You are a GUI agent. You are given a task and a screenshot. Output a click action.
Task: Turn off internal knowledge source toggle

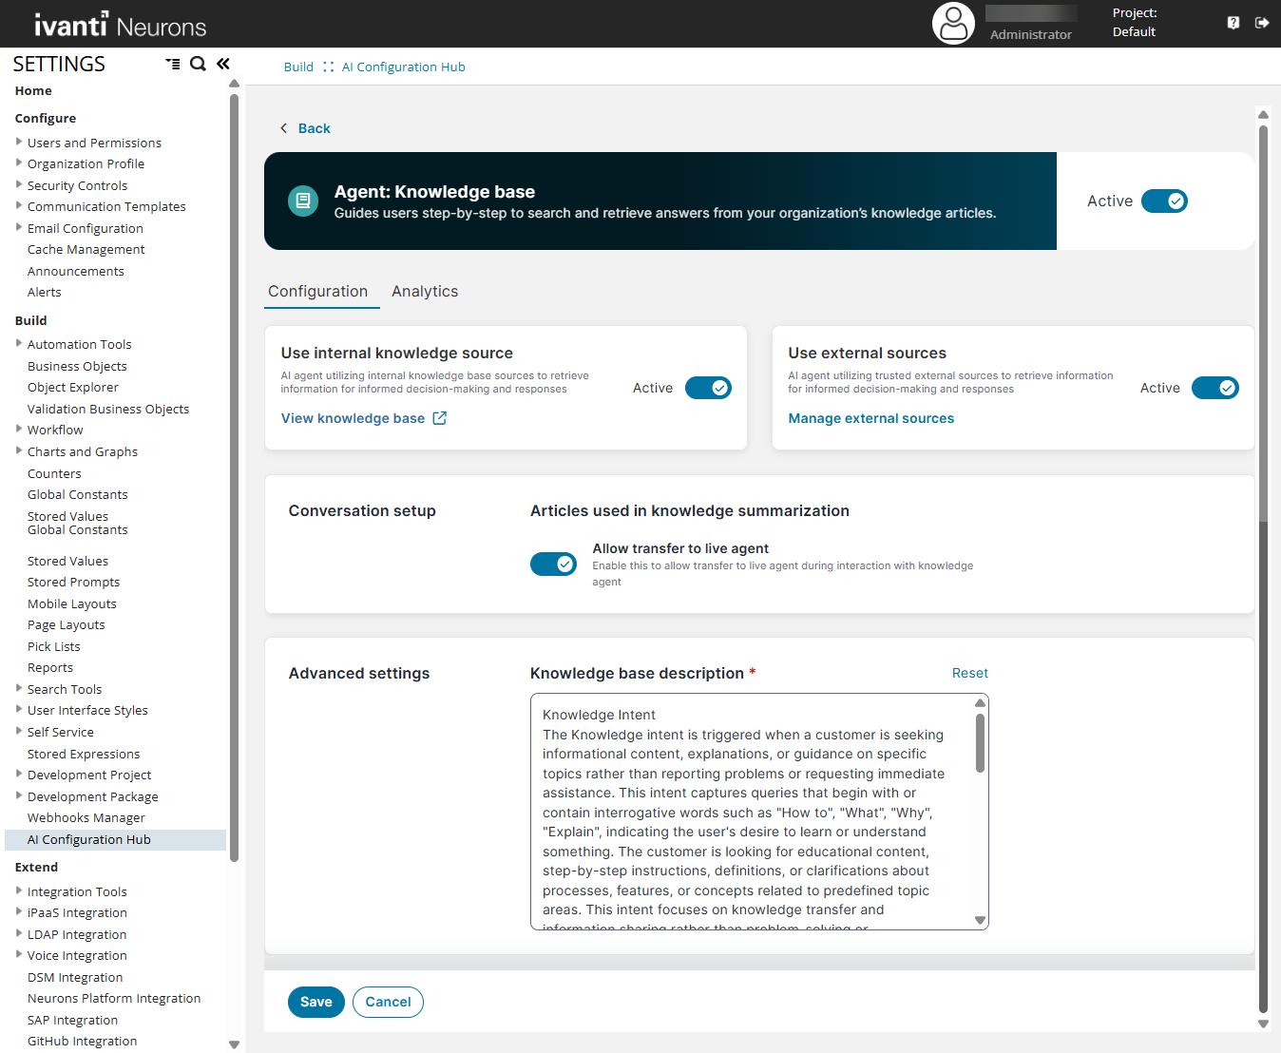pyautogui.click(x=708, y=388)
